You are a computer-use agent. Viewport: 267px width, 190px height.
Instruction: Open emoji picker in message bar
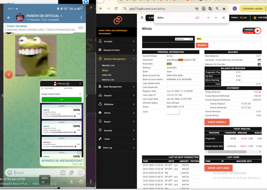[10, 173]
